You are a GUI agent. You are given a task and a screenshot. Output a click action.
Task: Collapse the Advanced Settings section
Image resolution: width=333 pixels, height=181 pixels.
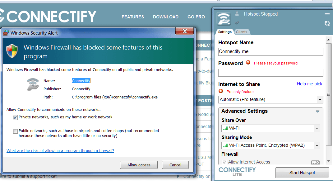click(317, 111)
